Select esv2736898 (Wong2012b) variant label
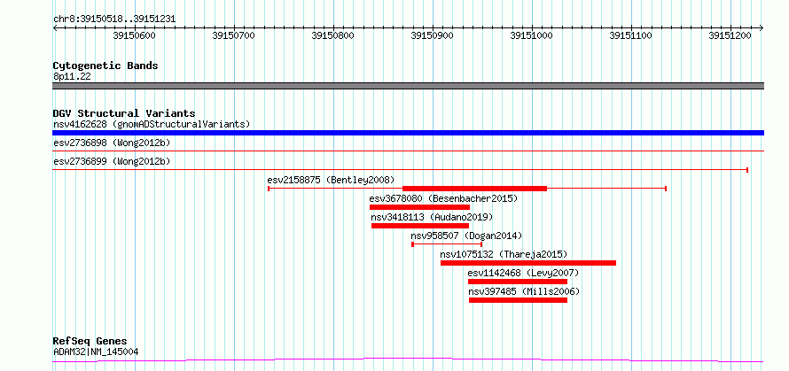The image size is (789, 371). pyautogui.click(x=112, y=143)
